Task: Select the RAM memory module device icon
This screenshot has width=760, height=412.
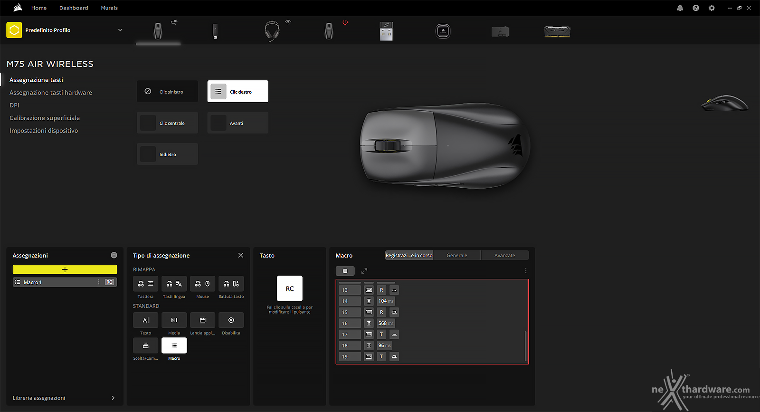Action: pos(557,31)
